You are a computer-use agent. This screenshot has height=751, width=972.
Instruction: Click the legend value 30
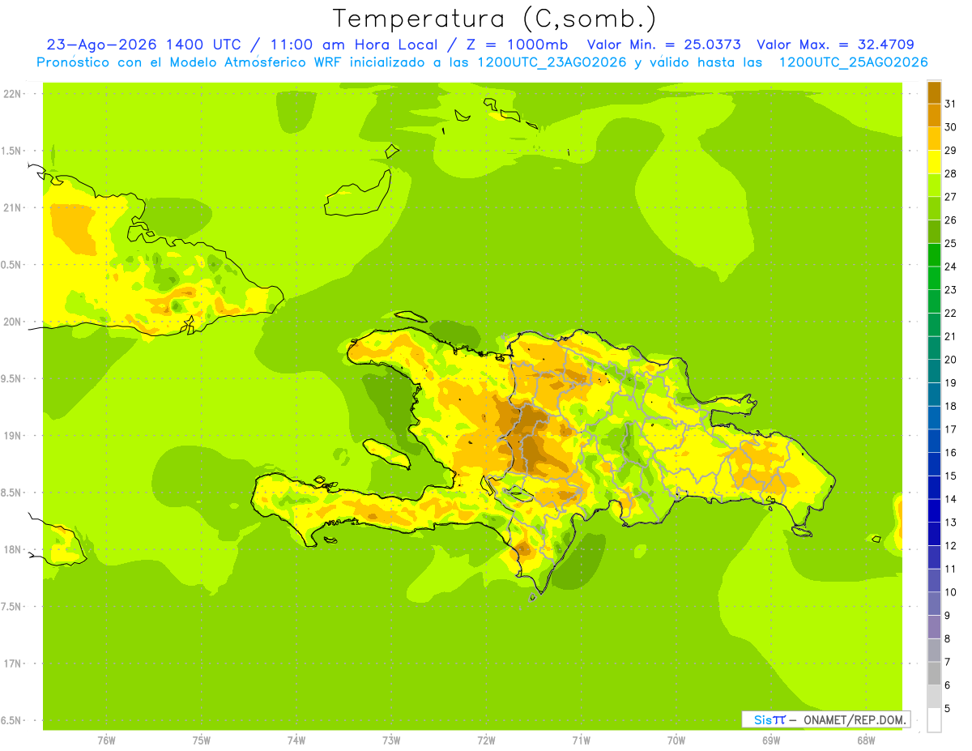tap(951, 127)
